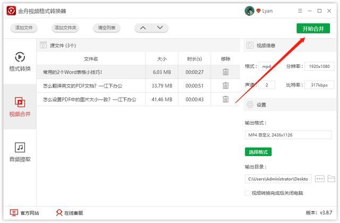Click the 移除 column header

pyautogui.click(x=225, y=59)
